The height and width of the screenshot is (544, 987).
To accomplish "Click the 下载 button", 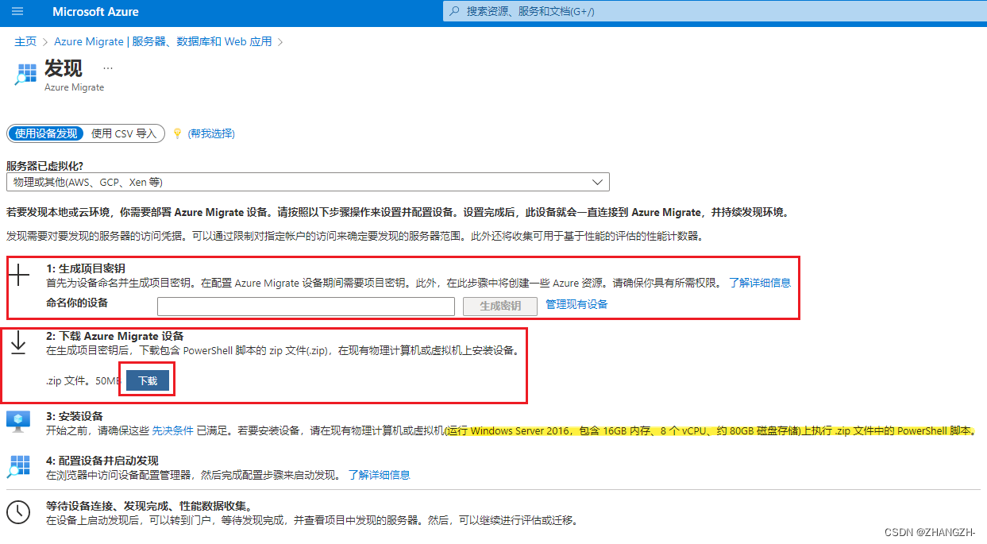I will pyautogui.click(x=148, y=381).
